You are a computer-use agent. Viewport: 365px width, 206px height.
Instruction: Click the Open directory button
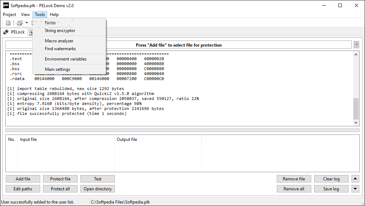(x=97, y=189)
